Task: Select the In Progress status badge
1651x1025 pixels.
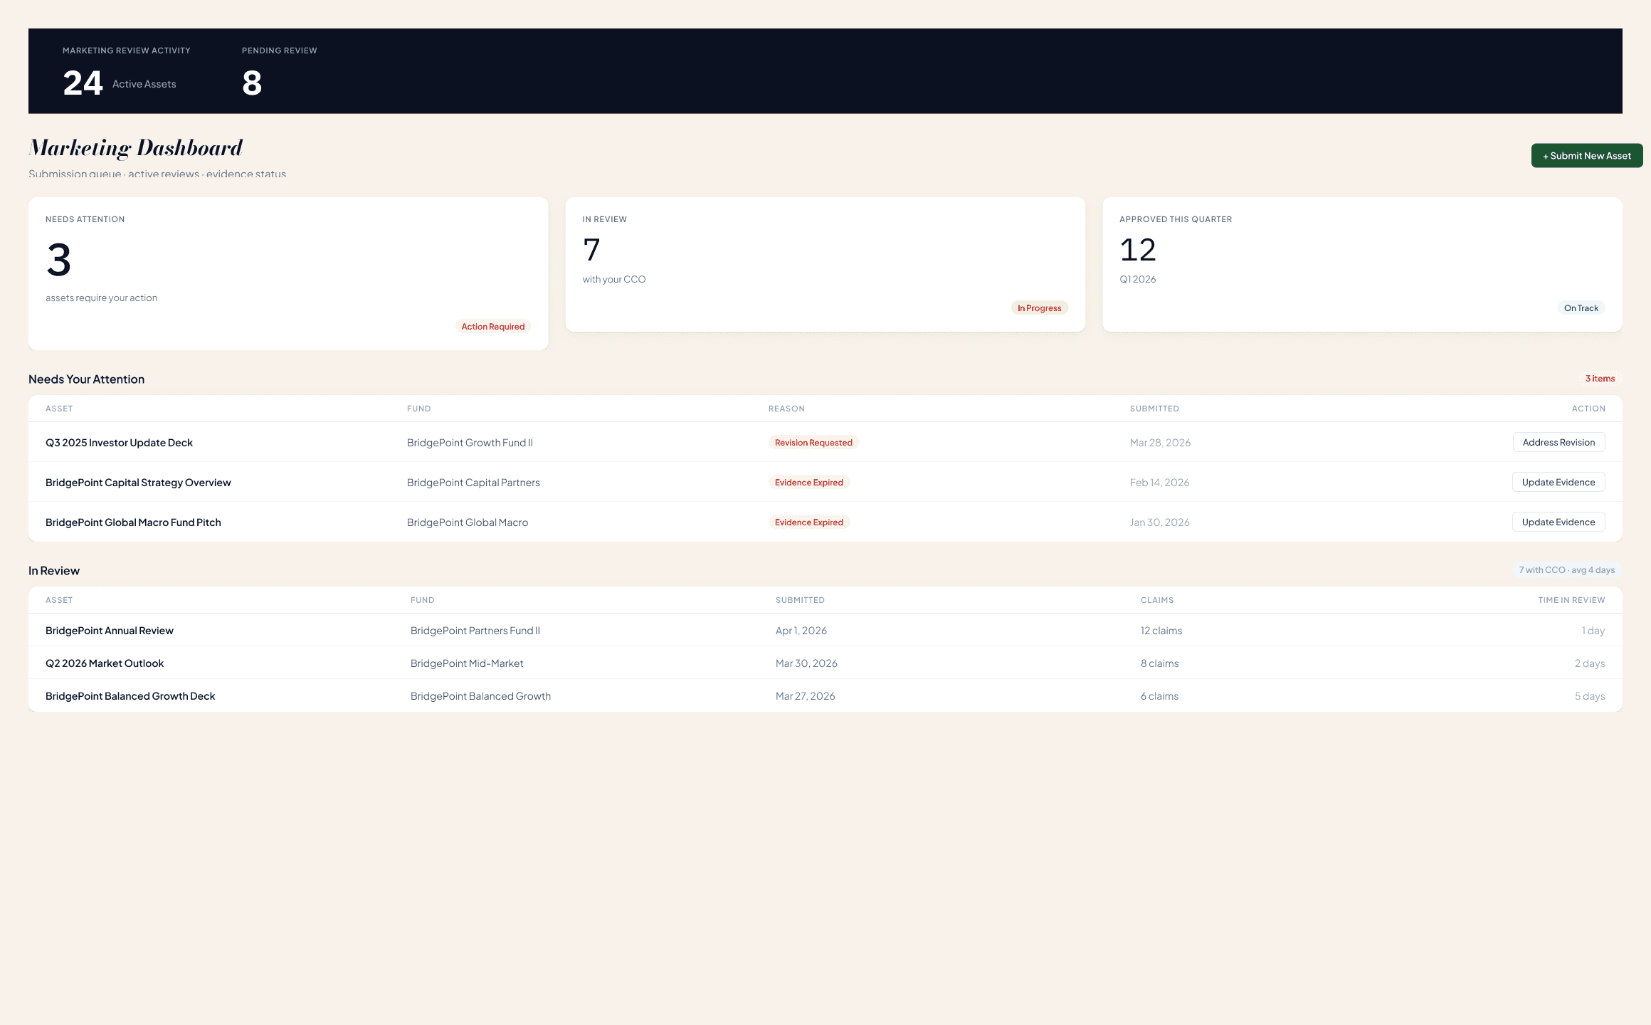Action: tap(1039, 307)
